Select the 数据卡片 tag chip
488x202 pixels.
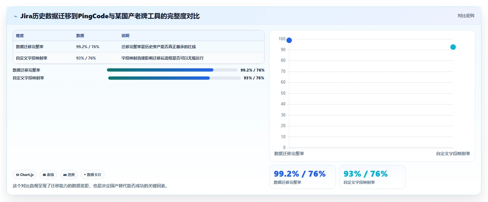pyautogui.click(x=93, y=175)
